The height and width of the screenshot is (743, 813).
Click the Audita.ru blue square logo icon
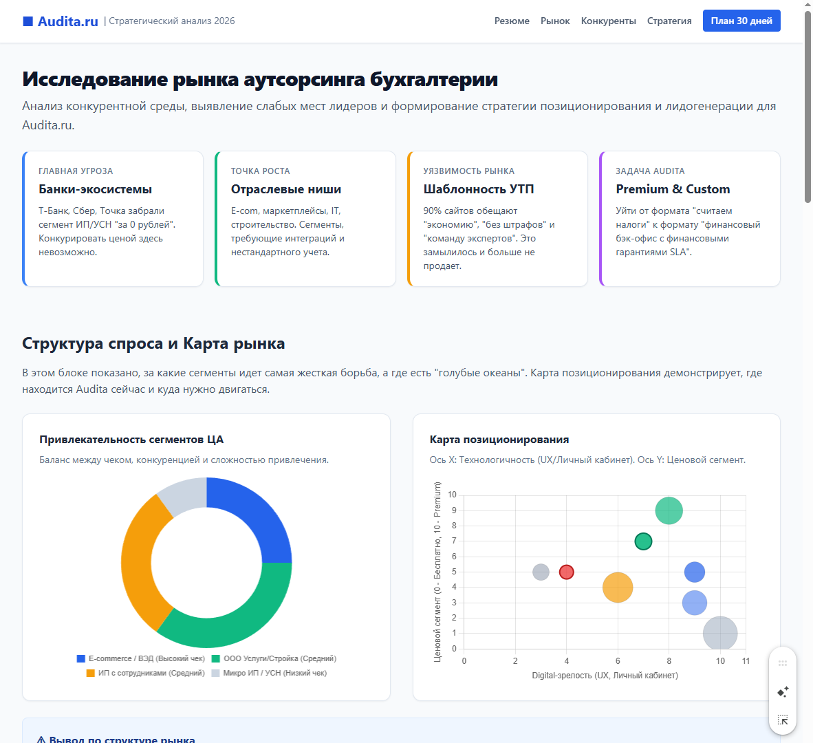28,20
